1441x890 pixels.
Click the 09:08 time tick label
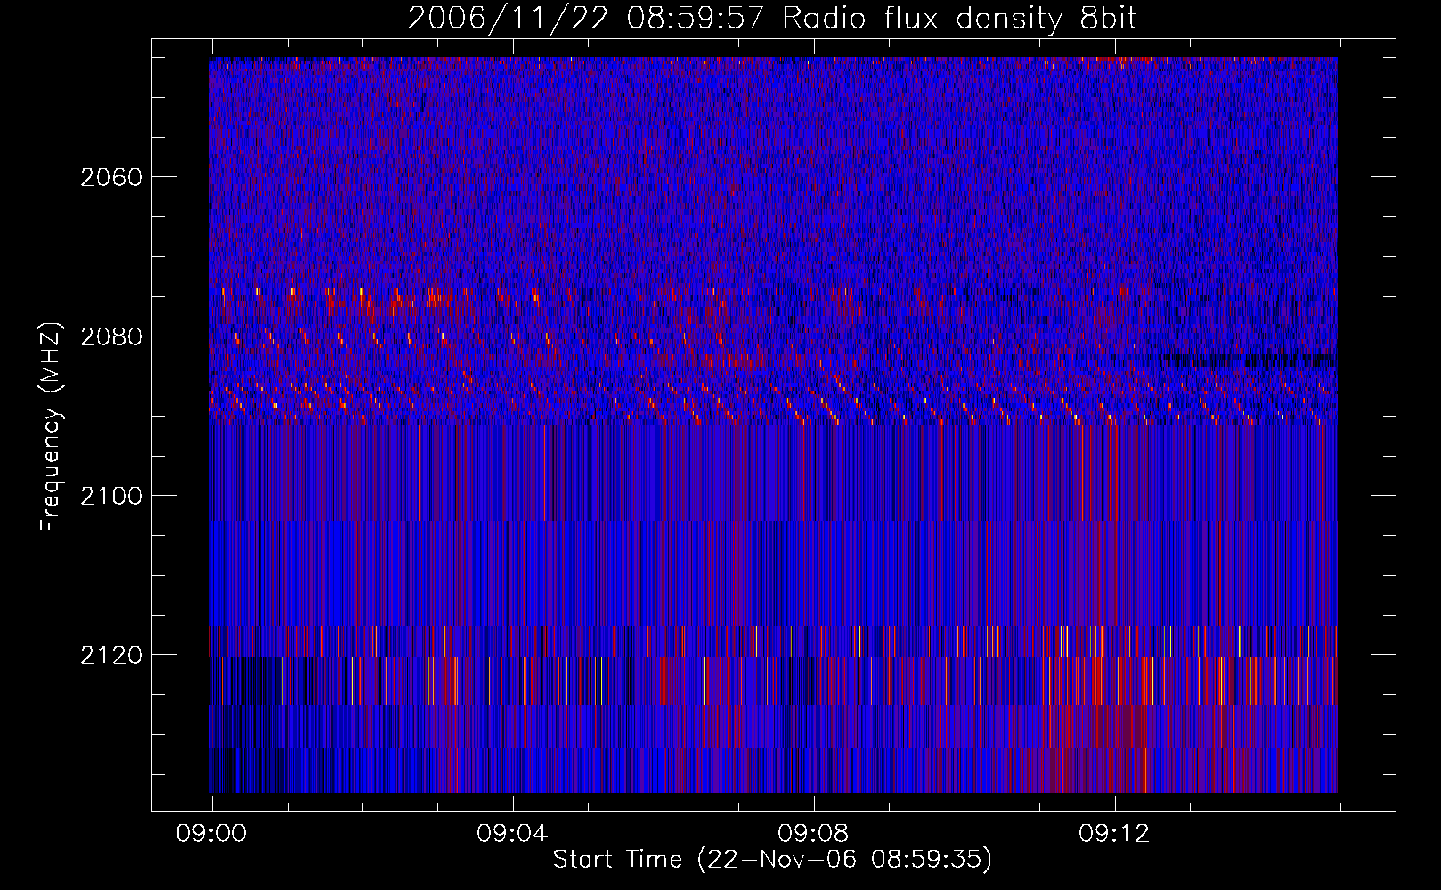click(x=813, y=834)
